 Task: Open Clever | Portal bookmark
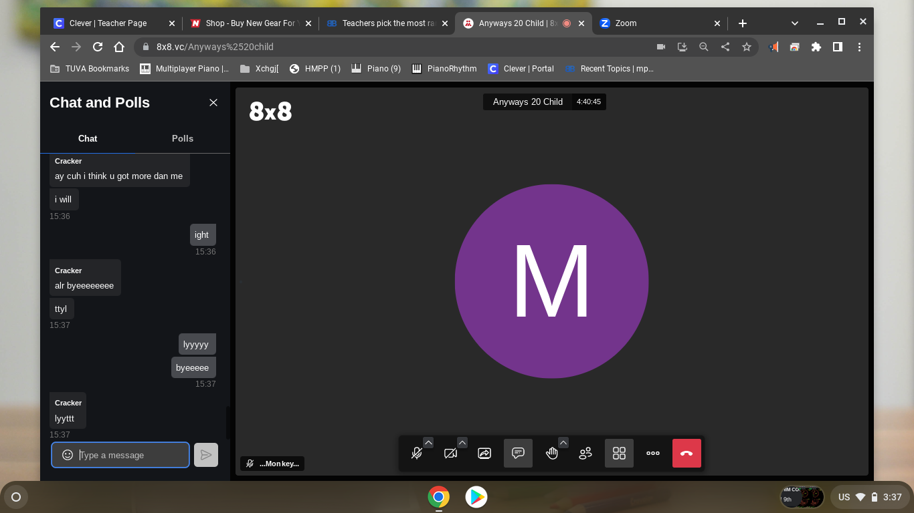[x=521, y=68]
